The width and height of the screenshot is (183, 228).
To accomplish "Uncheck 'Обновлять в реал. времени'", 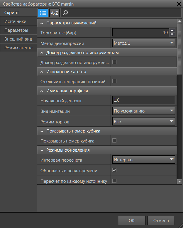I will coord(115,170).
